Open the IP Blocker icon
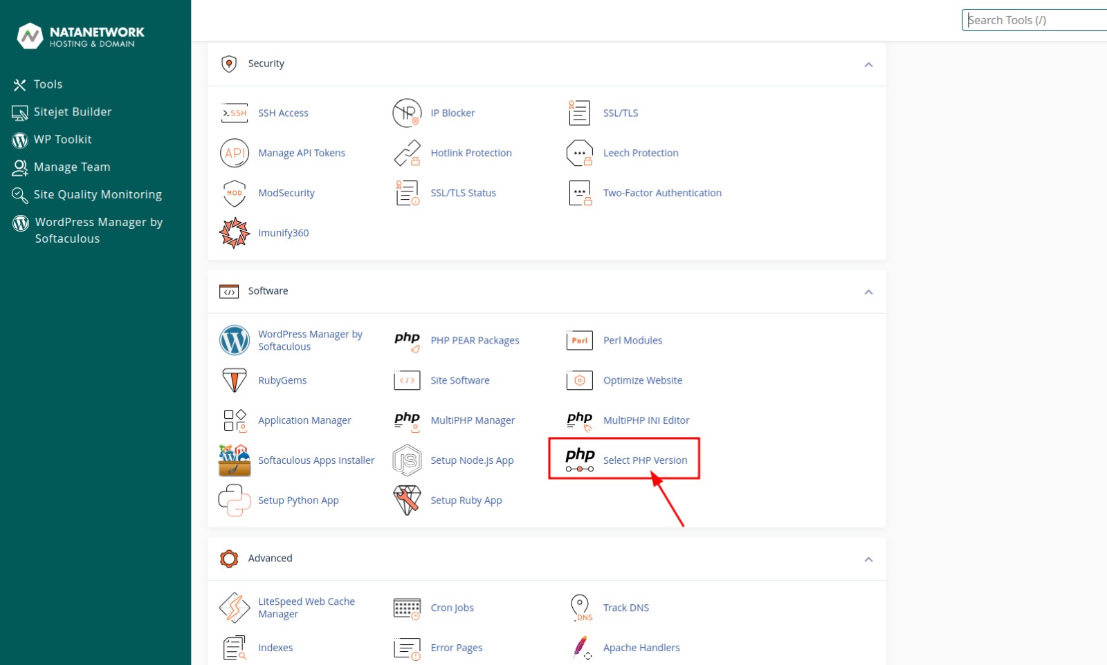This screenshot has width=1107, height=665. (407, 113)
